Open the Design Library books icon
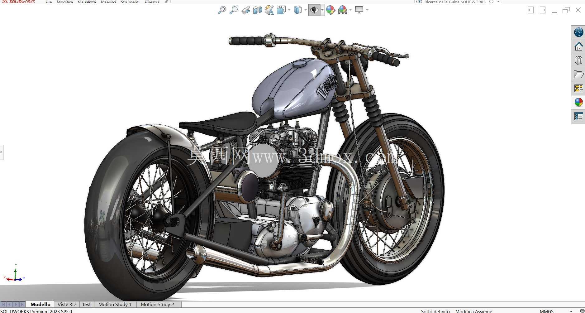This screenshot has height=313, width=585. tap(578, 60)
